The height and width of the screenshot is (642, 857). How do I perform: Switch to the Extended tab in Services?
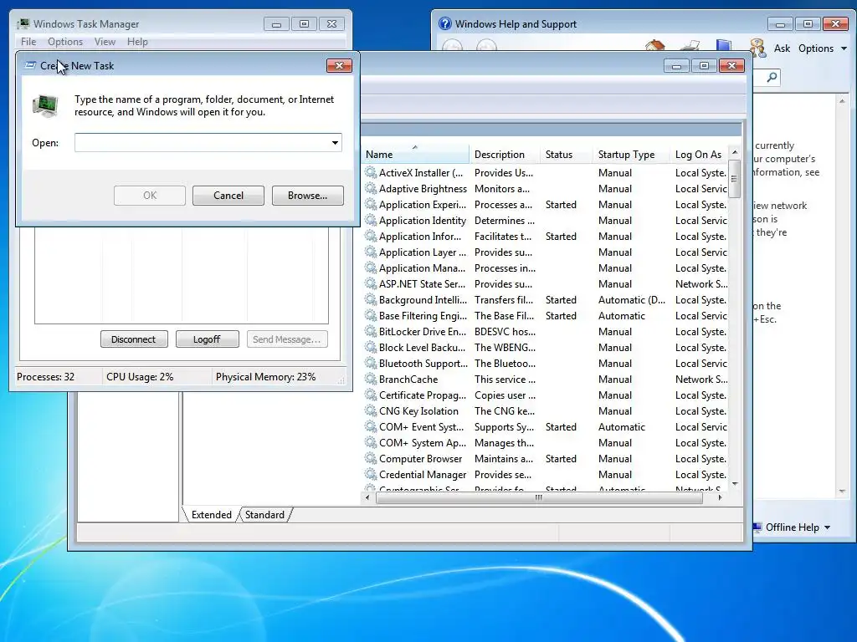212,515
